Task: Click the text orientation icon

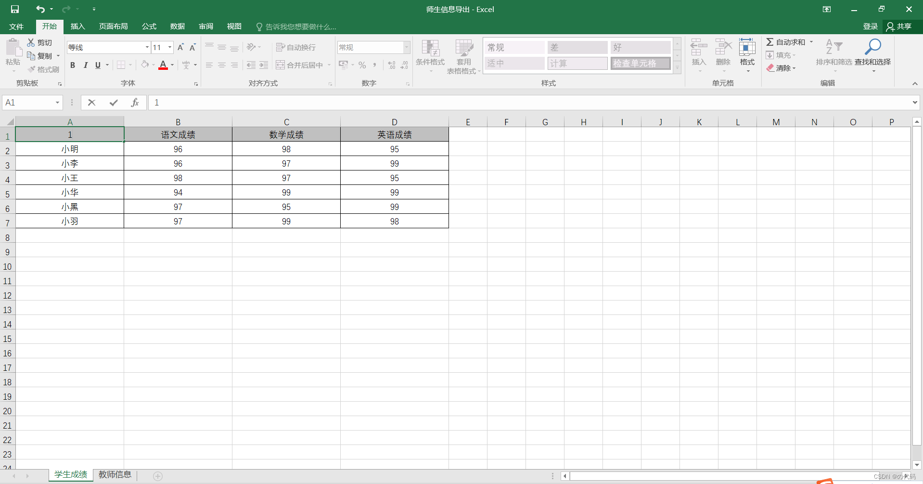Action: click(x=251, y=47)
